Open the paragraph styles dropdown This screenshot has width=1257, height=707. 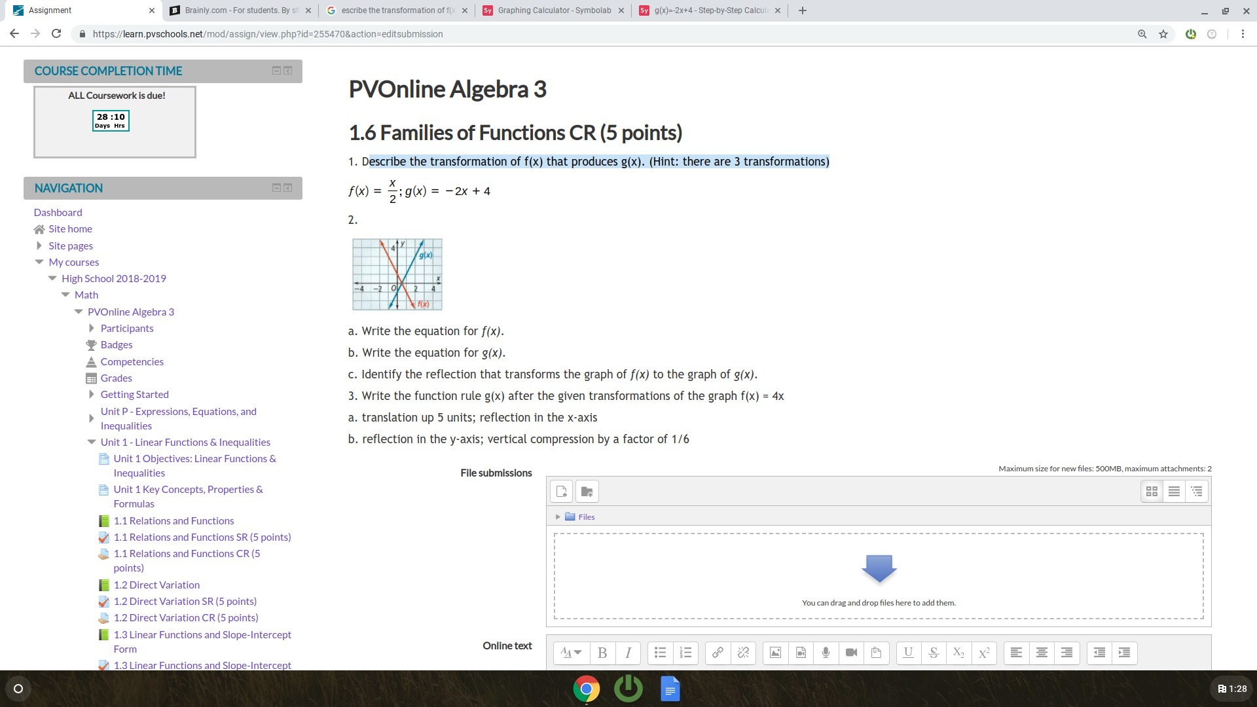point(571,653)
